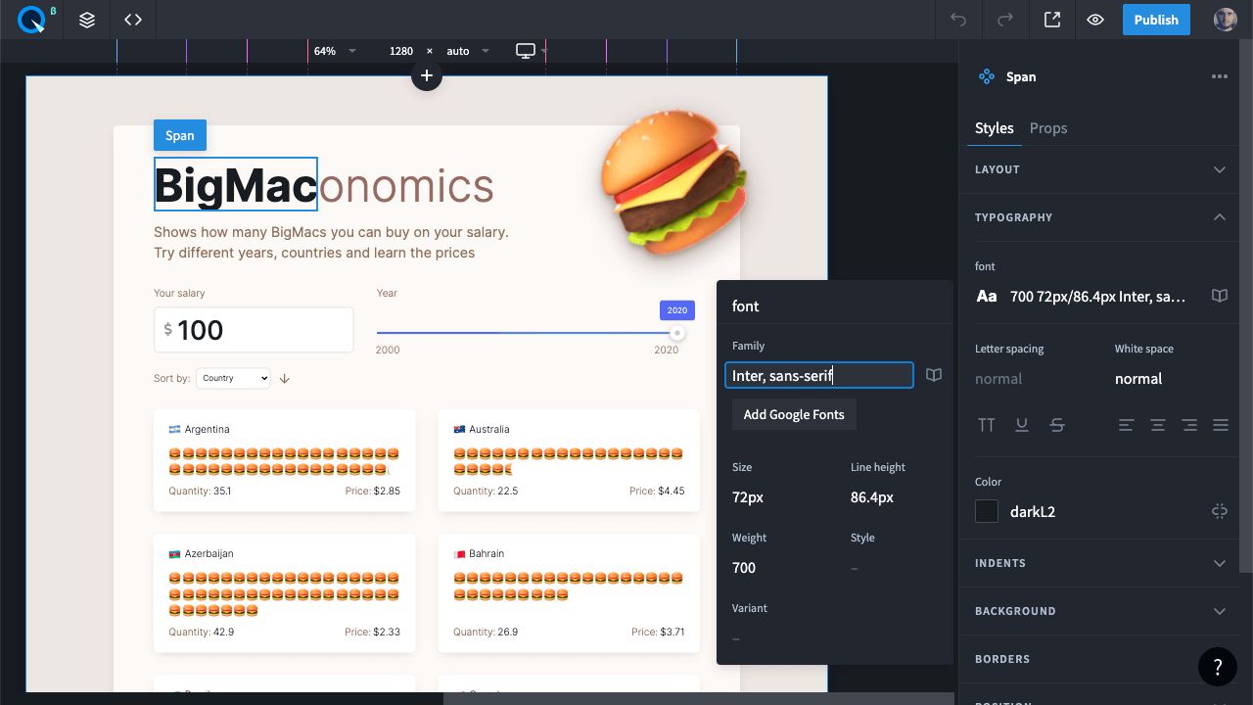1253x705 pixels.
Task: Open the desktop device breakpoint selector
Action: (x=532, y=51)
